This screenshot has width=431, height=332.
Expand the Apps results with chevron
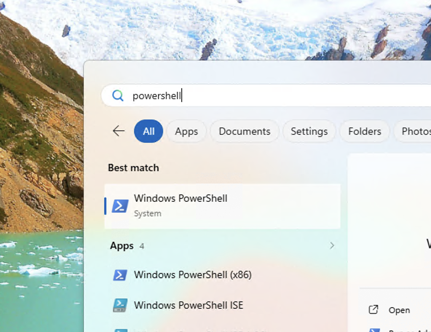point(332,245)
